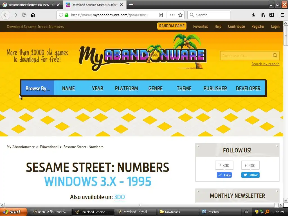Click Register in site header
288x216 pixels.
[x=258, y=26]
